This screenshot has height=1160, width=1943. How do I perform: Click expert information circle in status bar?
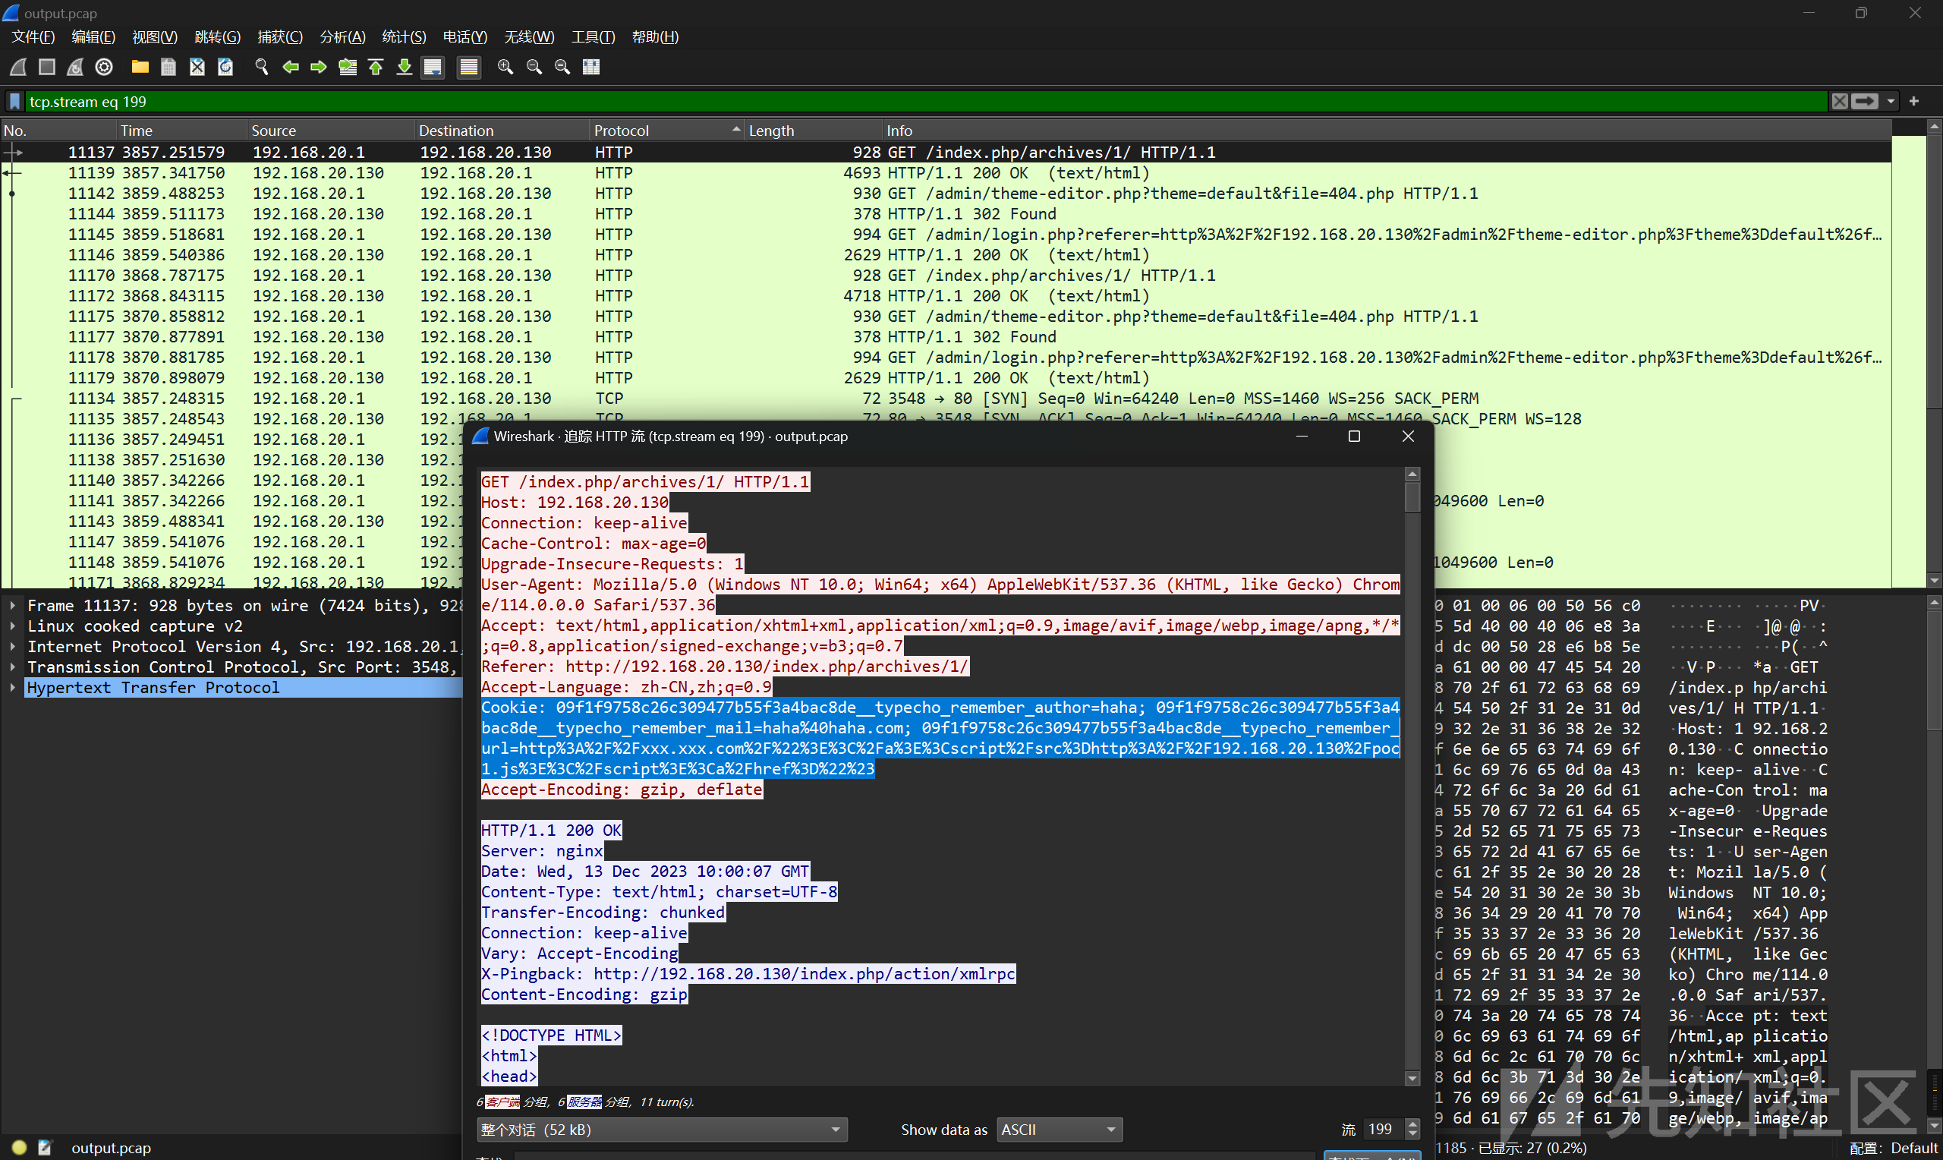(20, 1148)
